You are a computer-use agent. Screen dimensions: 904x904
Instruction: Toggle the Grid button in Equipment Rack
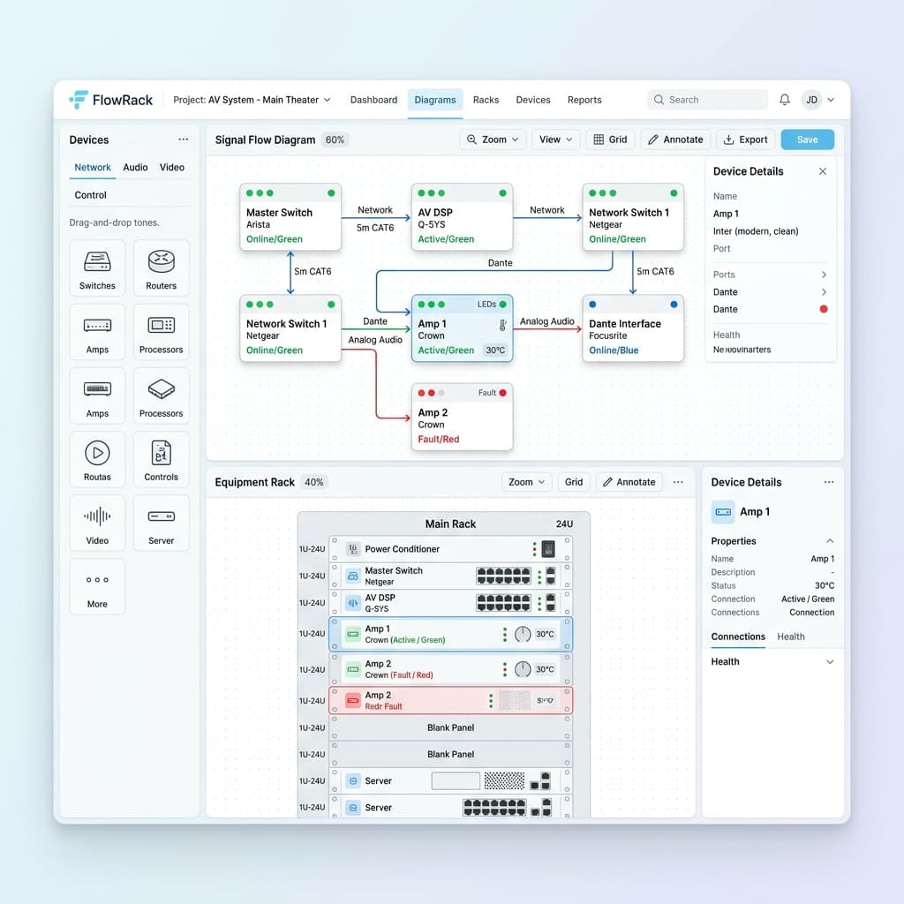tap(574, 482)
